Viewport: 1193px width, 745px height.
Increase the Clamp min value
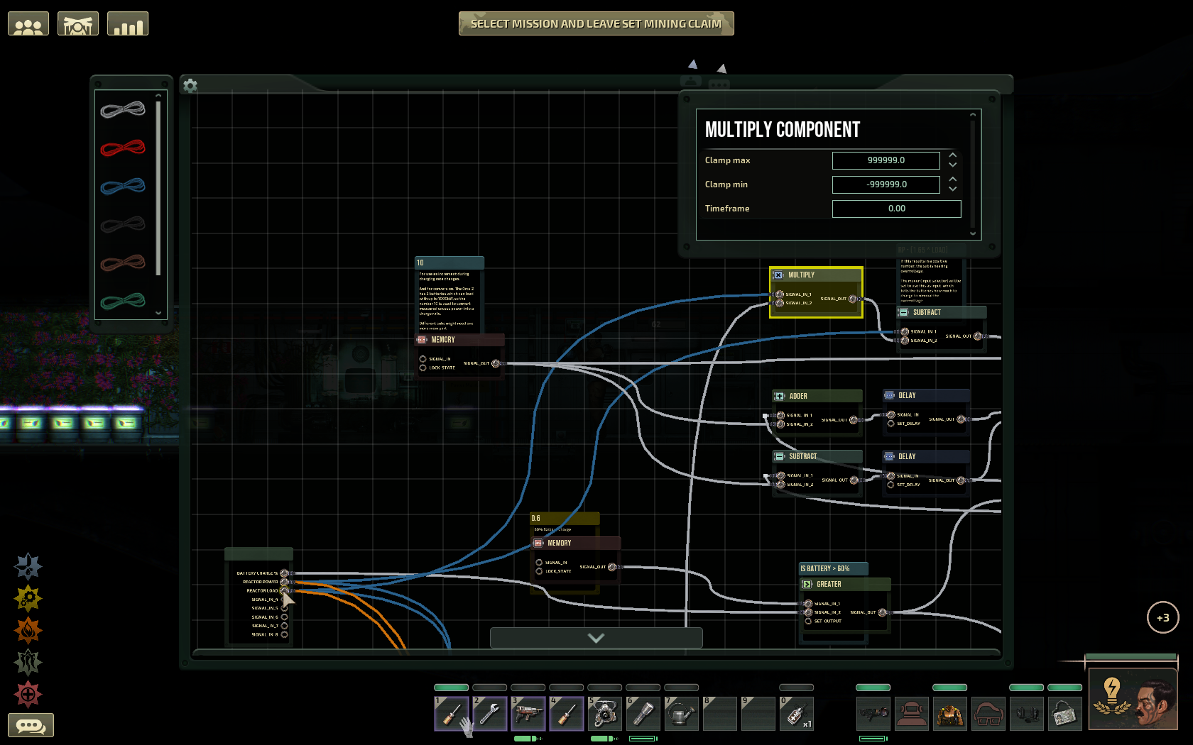pos(953,180)
